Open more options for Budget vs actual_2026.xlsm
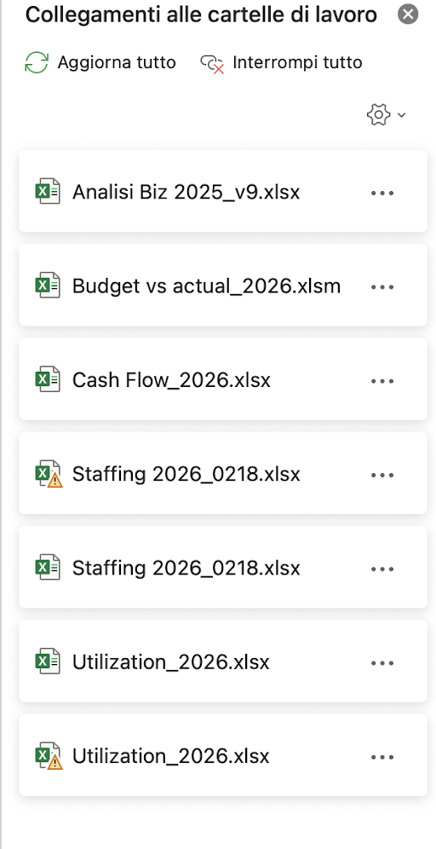 point(382,287)
